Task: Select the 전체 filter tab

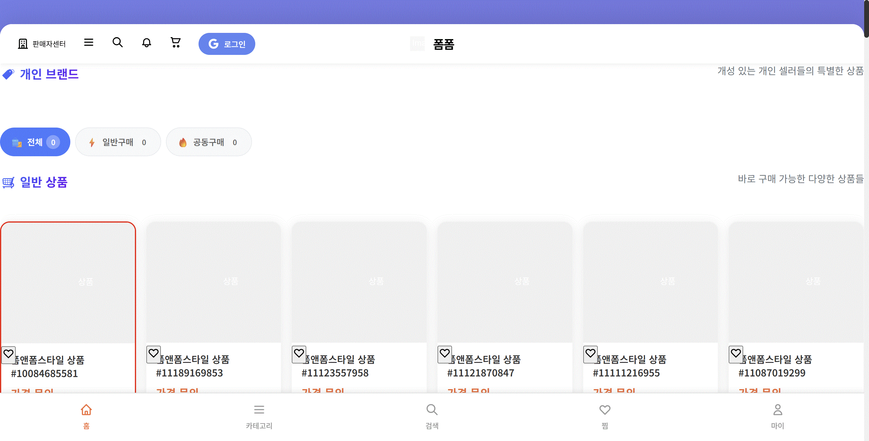Action: (35, 142)
